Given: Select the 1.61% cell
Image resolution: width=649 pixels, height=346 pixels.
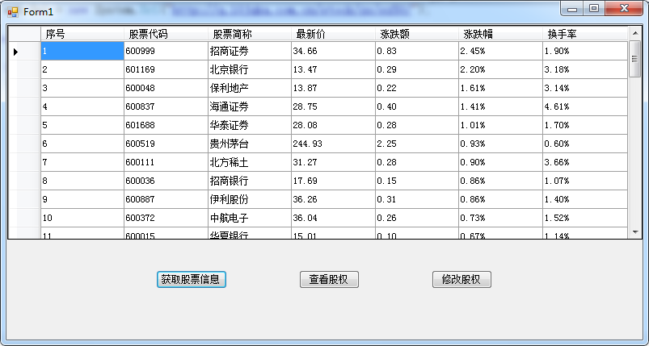Looking at the screenshot, I should (x=500, y=88).
